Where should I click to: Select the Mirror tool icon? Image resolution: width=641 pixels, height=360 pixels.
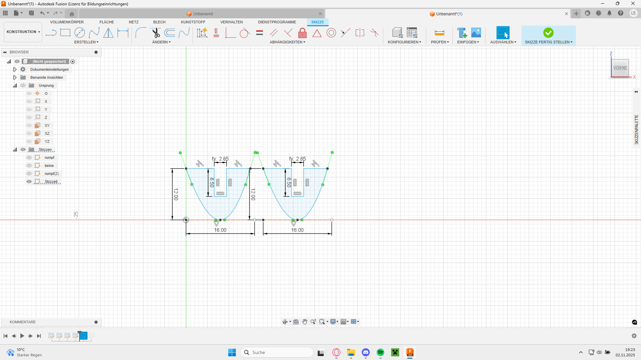[108, 33]
